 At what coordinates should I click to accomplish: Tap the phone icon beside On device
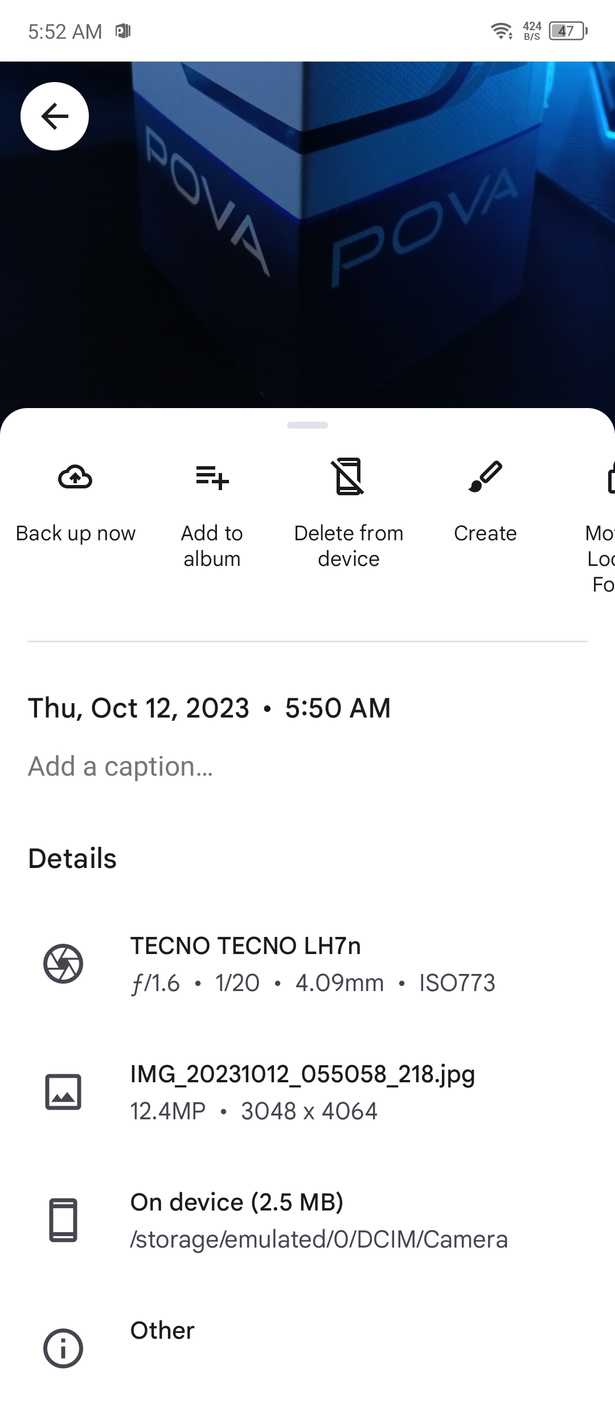coord(63,1220)
